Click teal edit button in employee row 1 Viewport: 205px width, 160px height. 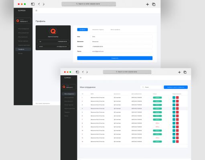click(174, 98)
